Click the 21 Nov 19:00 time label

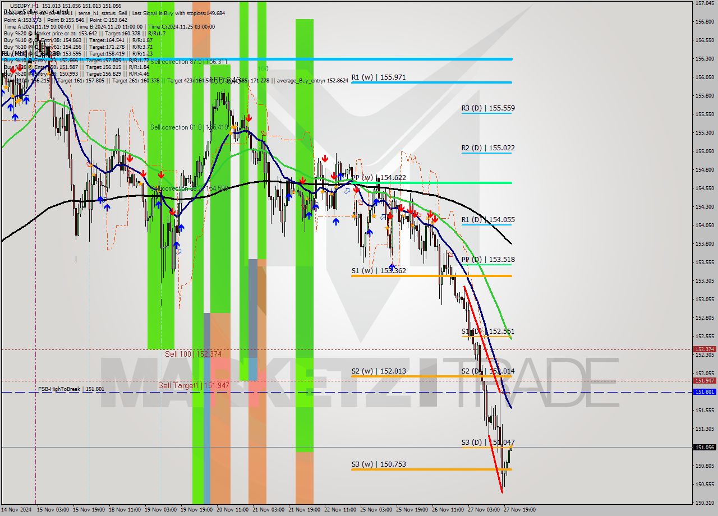point(305,510)
